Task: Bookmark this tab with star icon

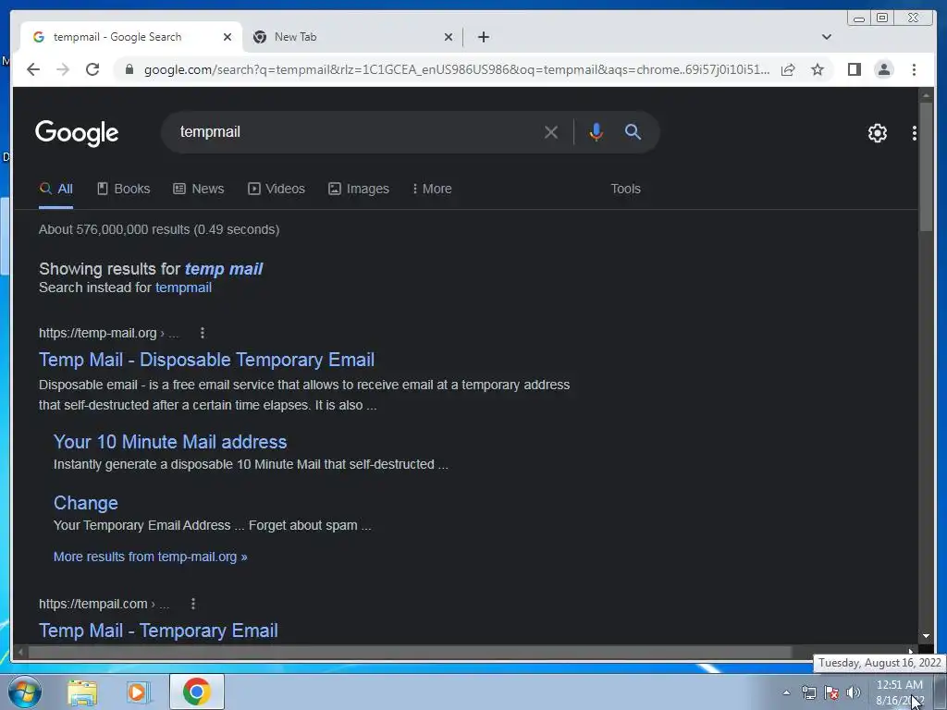Action: pyautogui.click(x=818, y=69)
